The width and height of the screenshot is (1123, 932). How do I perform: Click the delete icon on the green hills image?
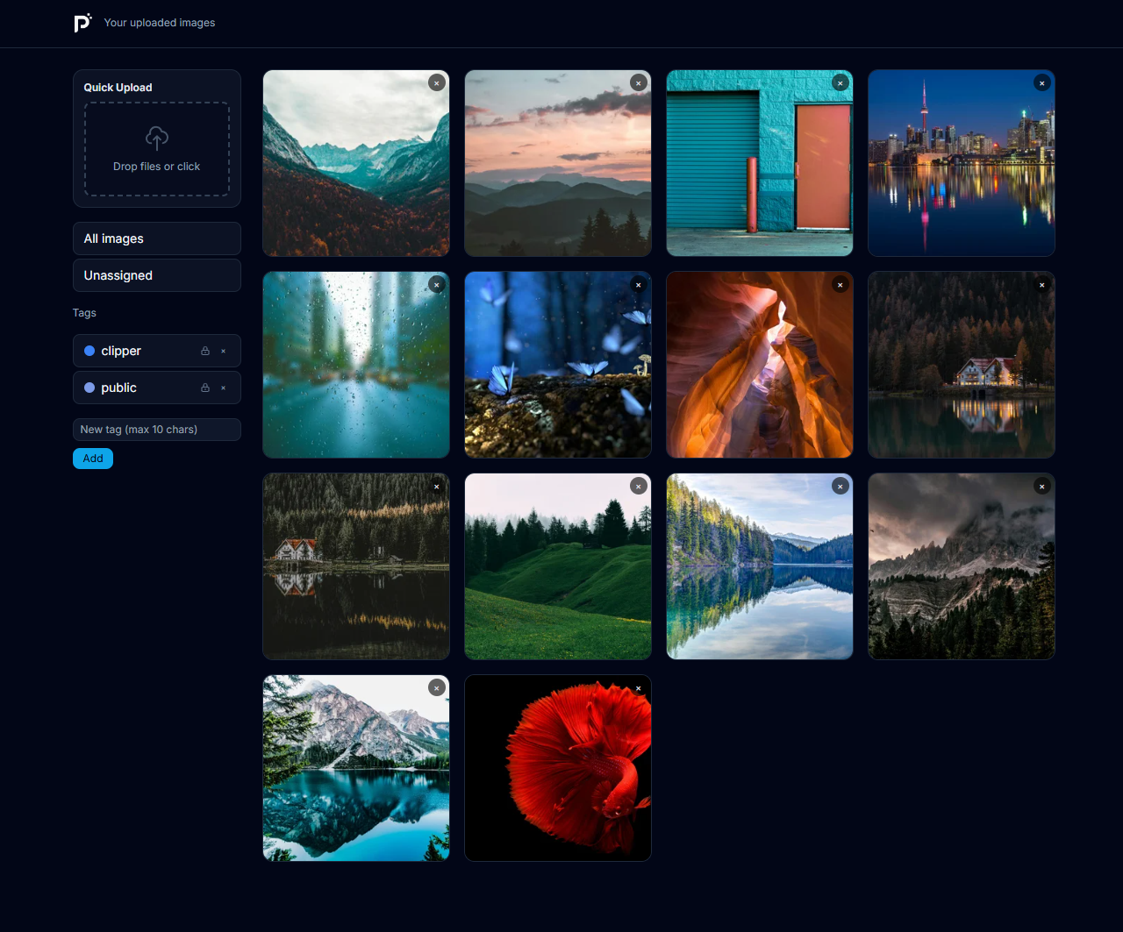638,486
